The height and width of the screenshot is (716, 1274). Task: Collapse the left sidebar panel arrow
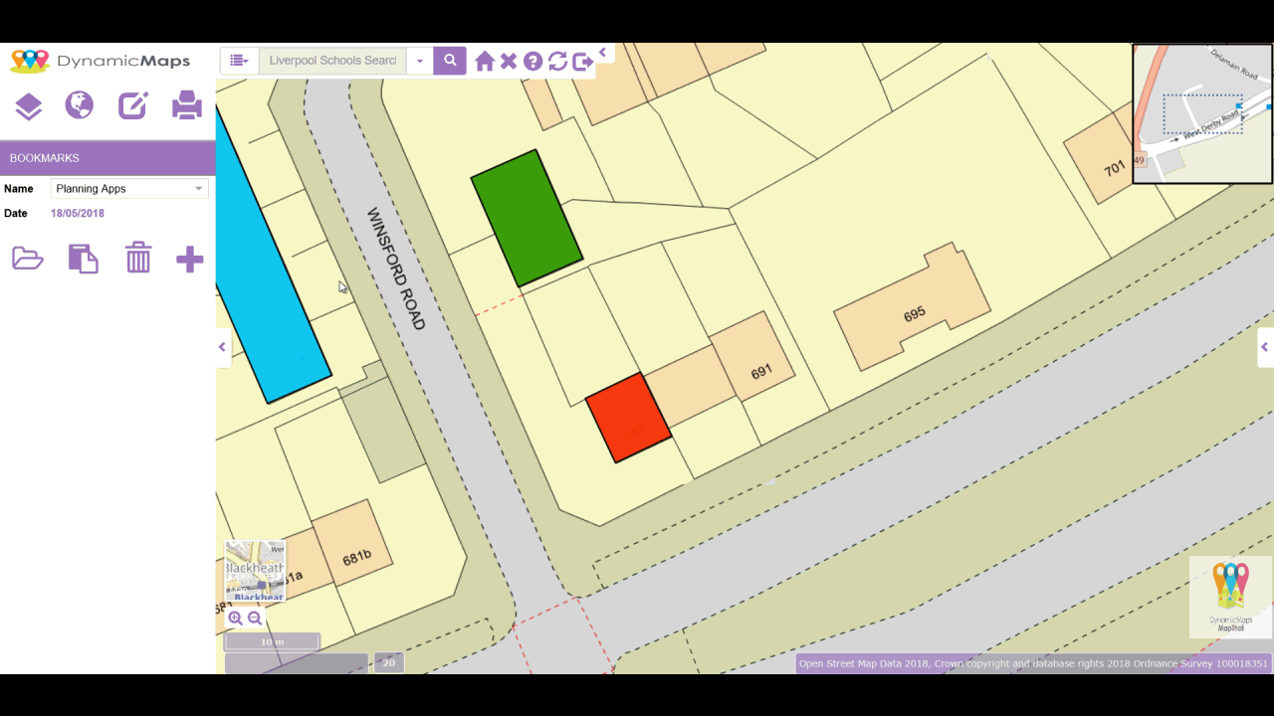[x=223, y=347]
